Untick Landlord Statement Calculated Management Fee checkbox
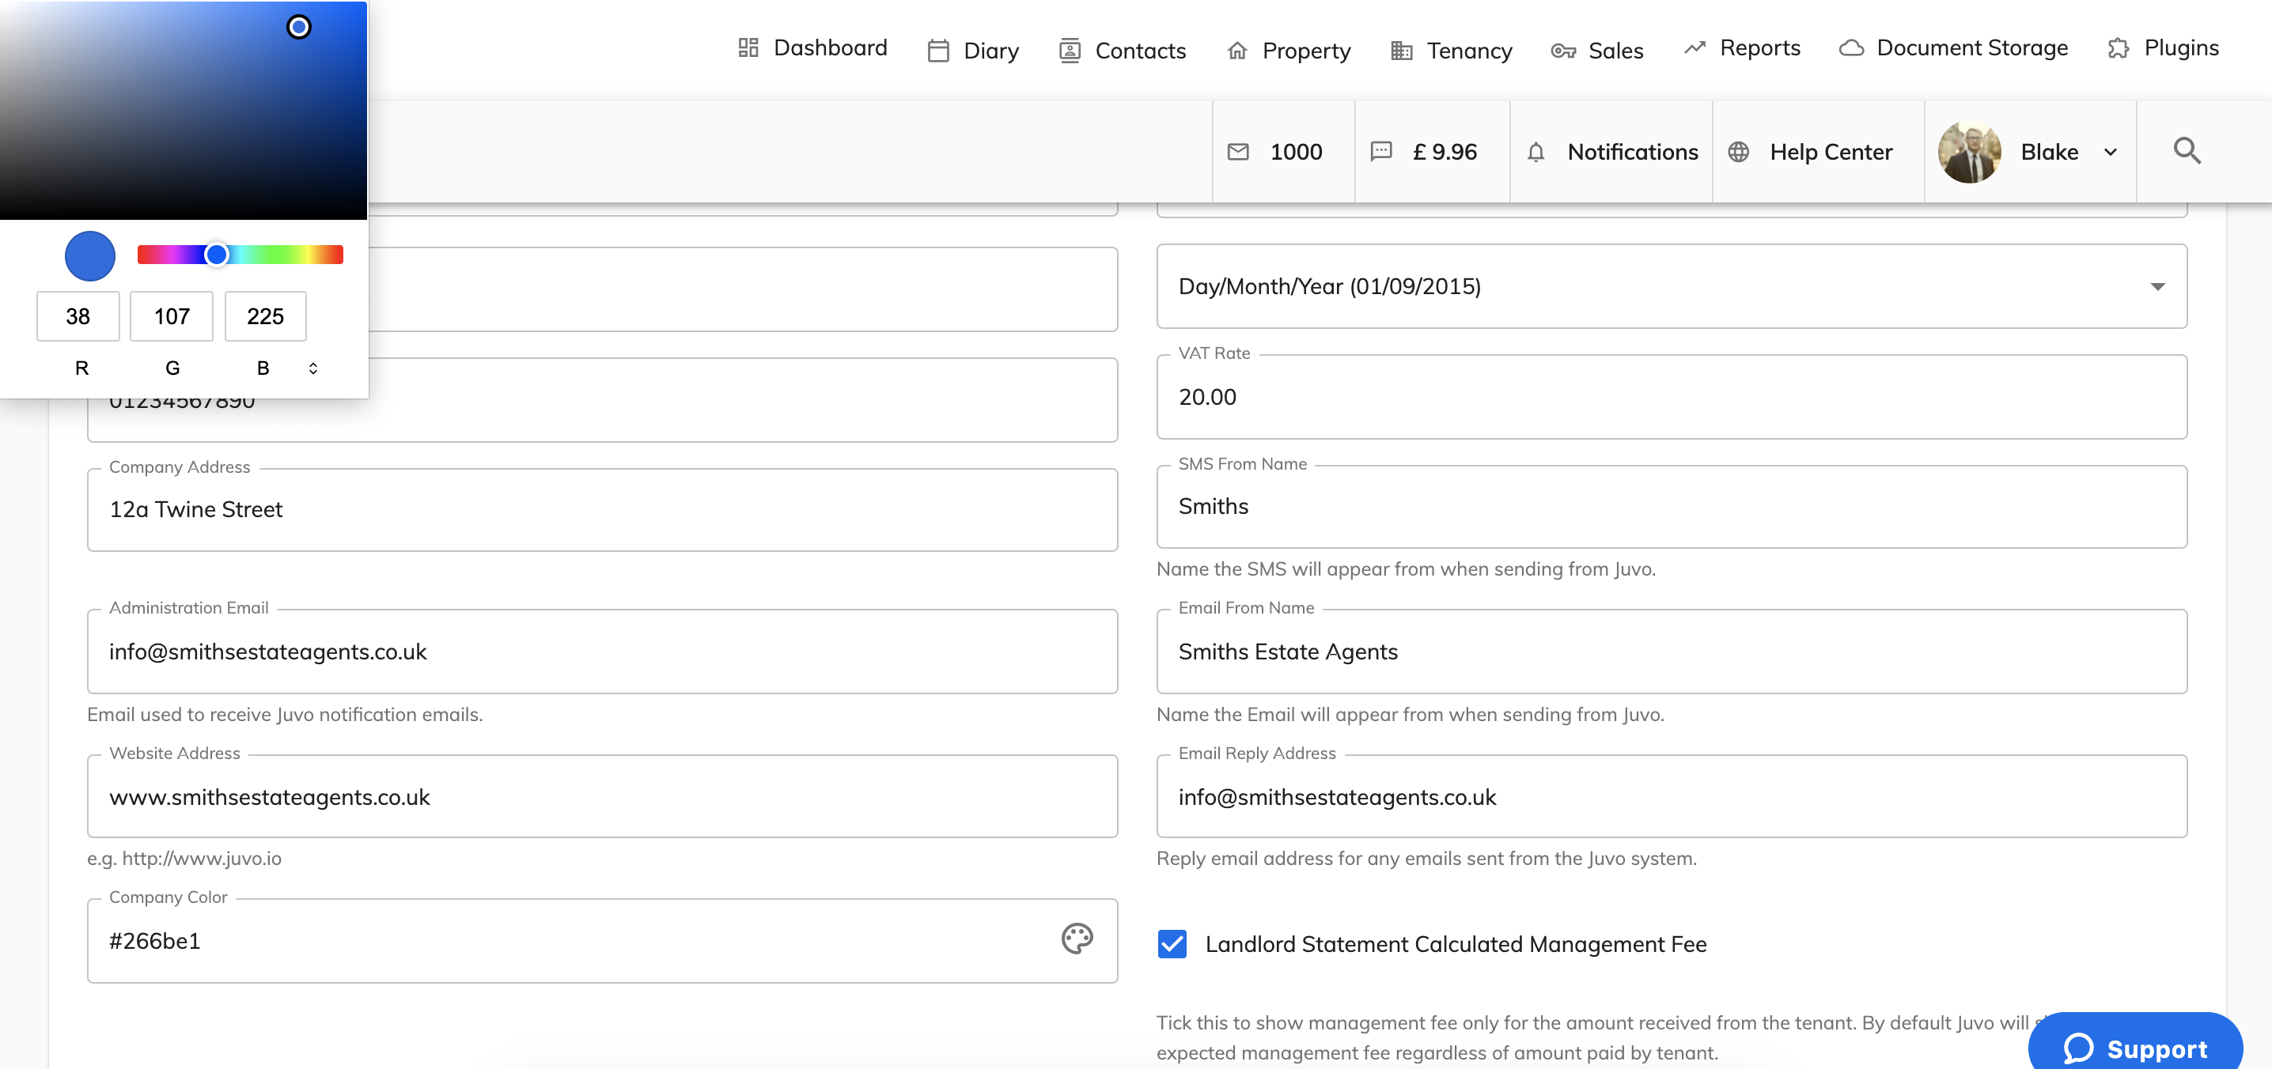The width and height of the screenshot is (2272, 1069). (x=1172, y=944)
